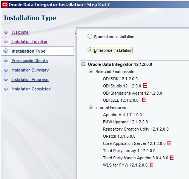This screenshot has width=189, height=179.
Task: Select the Enterprise Installation radio button
Action: [x=90, y=50]
